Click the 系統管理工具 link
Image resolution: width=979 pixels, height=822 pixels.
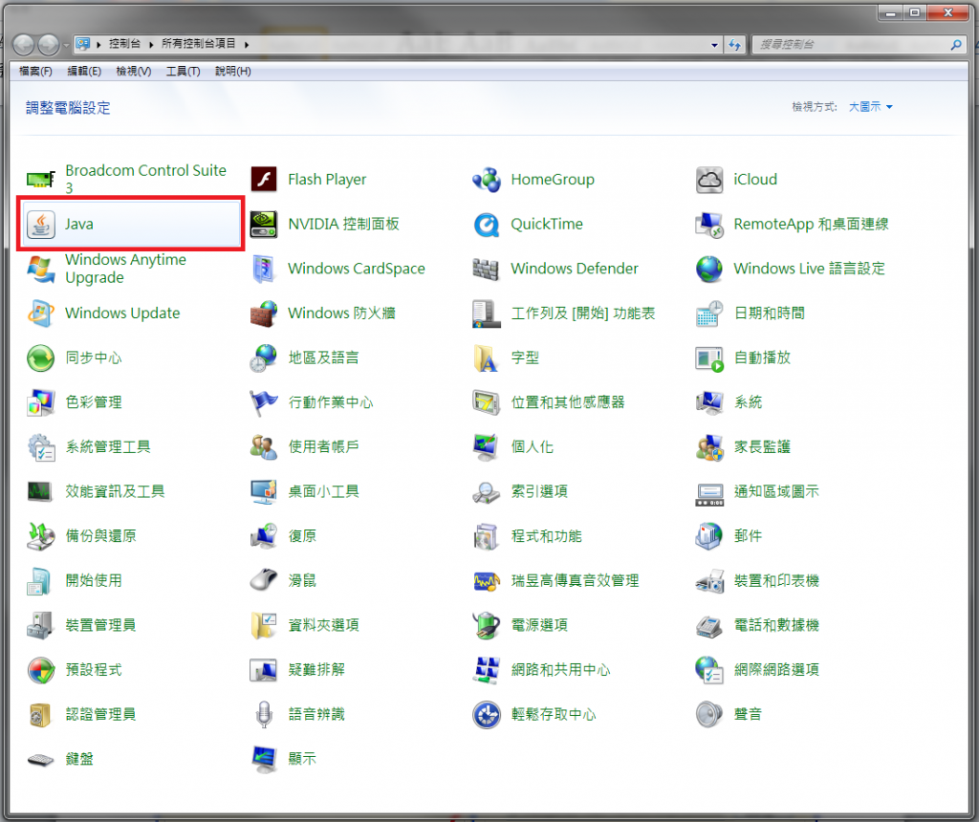(108, 447)
